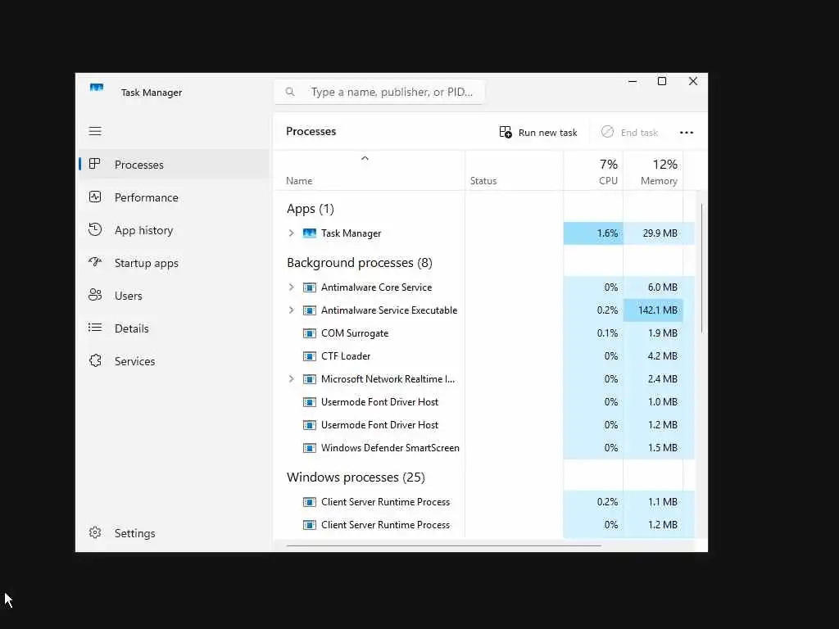Click the disabled End task icon
The image size is (839, 629).
[607, 132]
